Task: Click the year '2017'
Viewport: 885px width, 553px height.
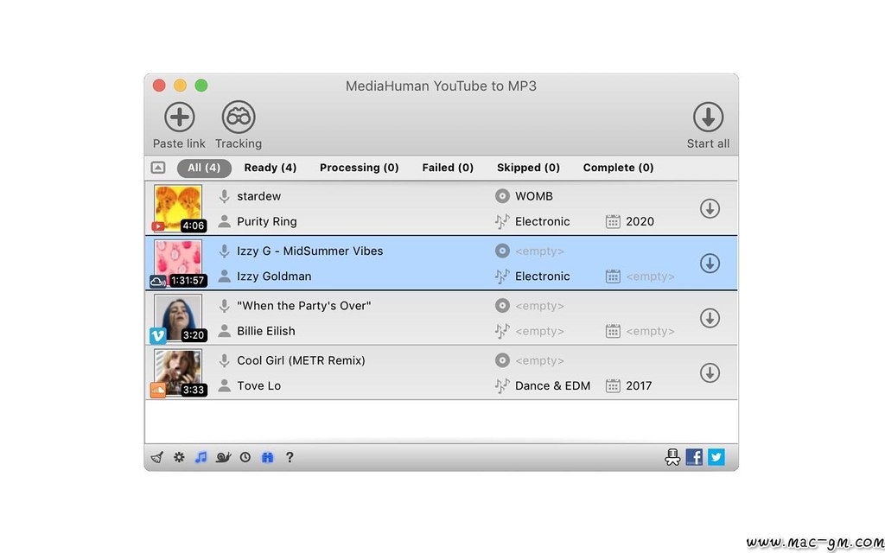Action: coord(639,386)
